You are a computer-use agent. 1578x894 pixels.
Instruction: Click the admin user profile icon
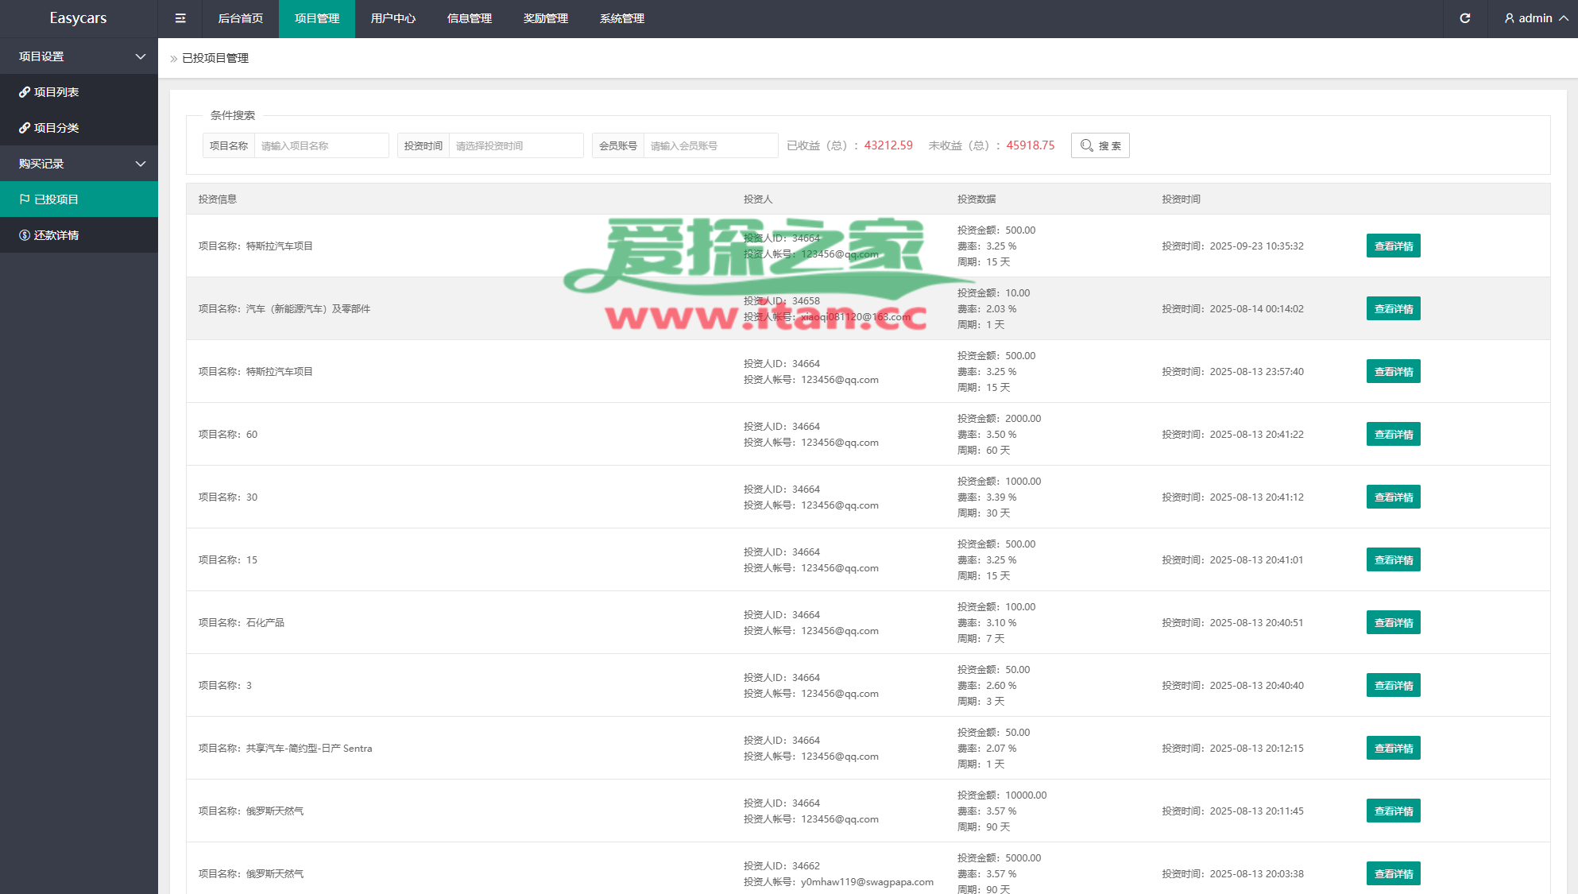click(x=1509, y=18)
